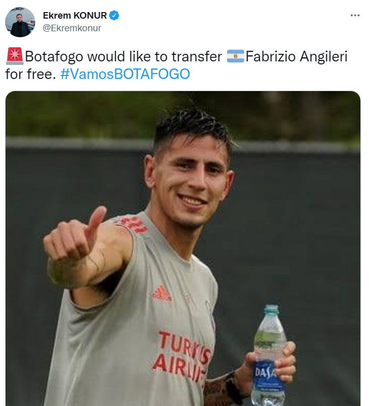Click the red siren emoji in tweet
369x406 pixels.
coord(15,56)
